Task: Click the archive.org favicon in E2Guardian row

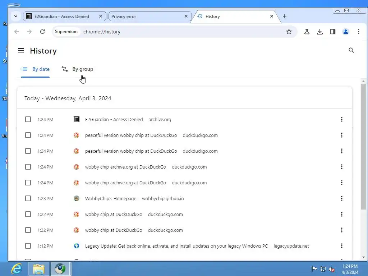Action: (x=76, y=119)
